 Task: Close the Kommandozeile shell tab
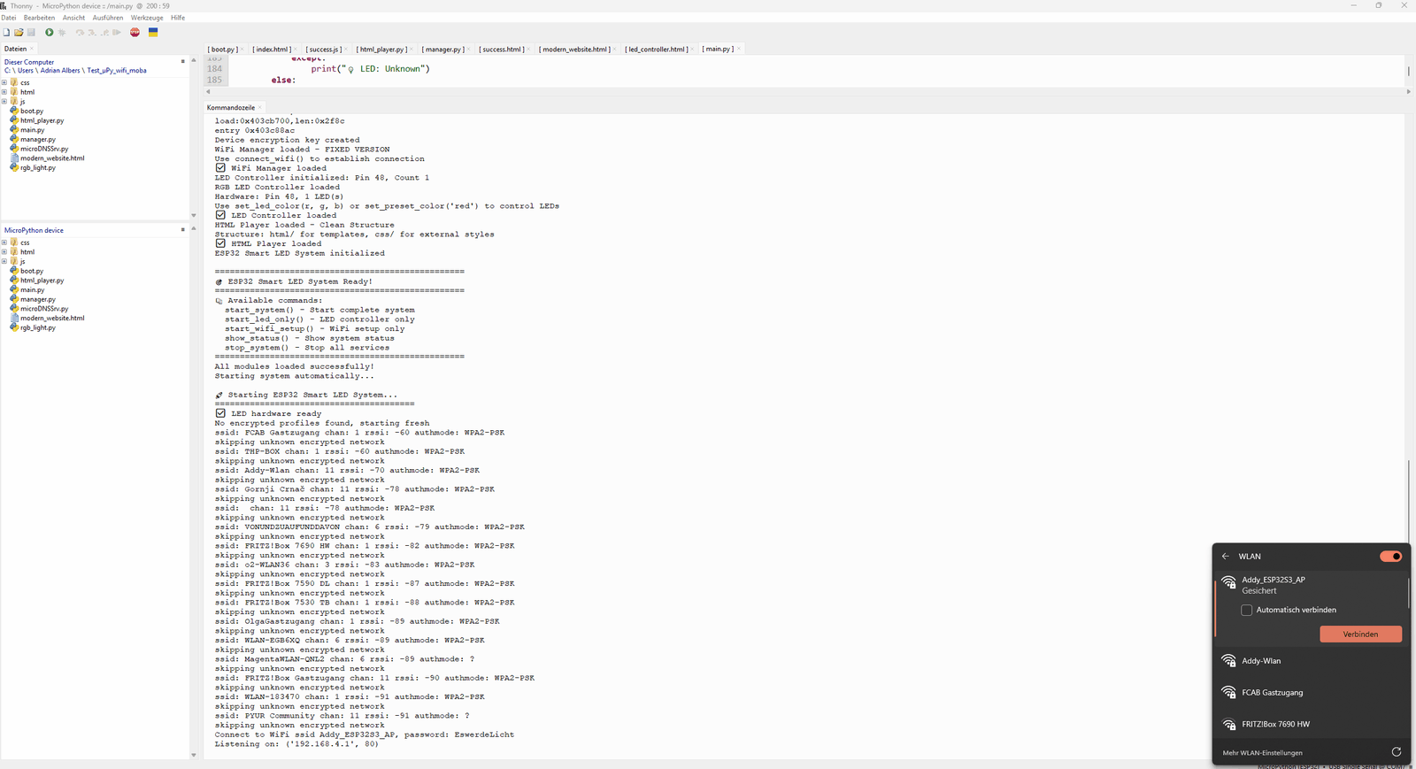(x=260, y=108)
